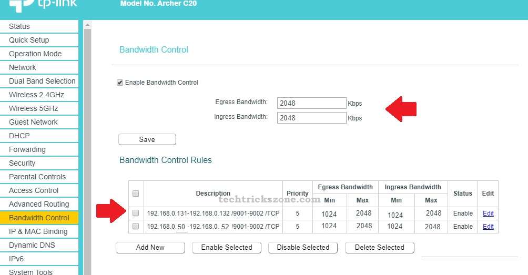Select rule 192.168.0.50-192.168.0.52 checkbox
Viewport: 528px width, 275px height.
pos(136,226)
